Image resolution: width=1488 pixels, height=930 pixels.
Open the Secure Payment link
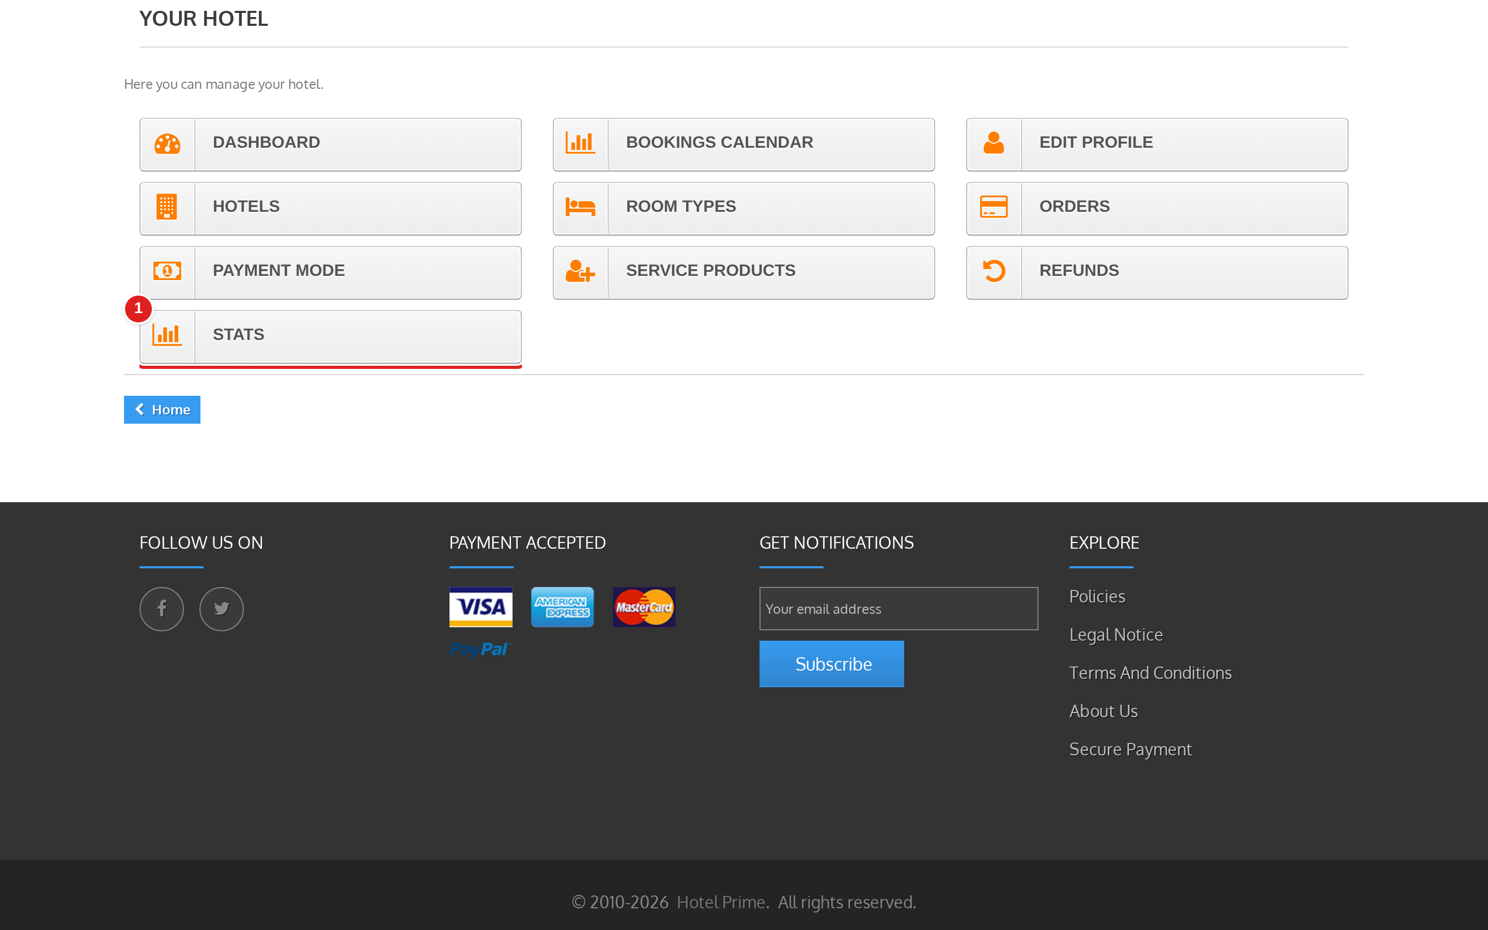coord(1130,749)
